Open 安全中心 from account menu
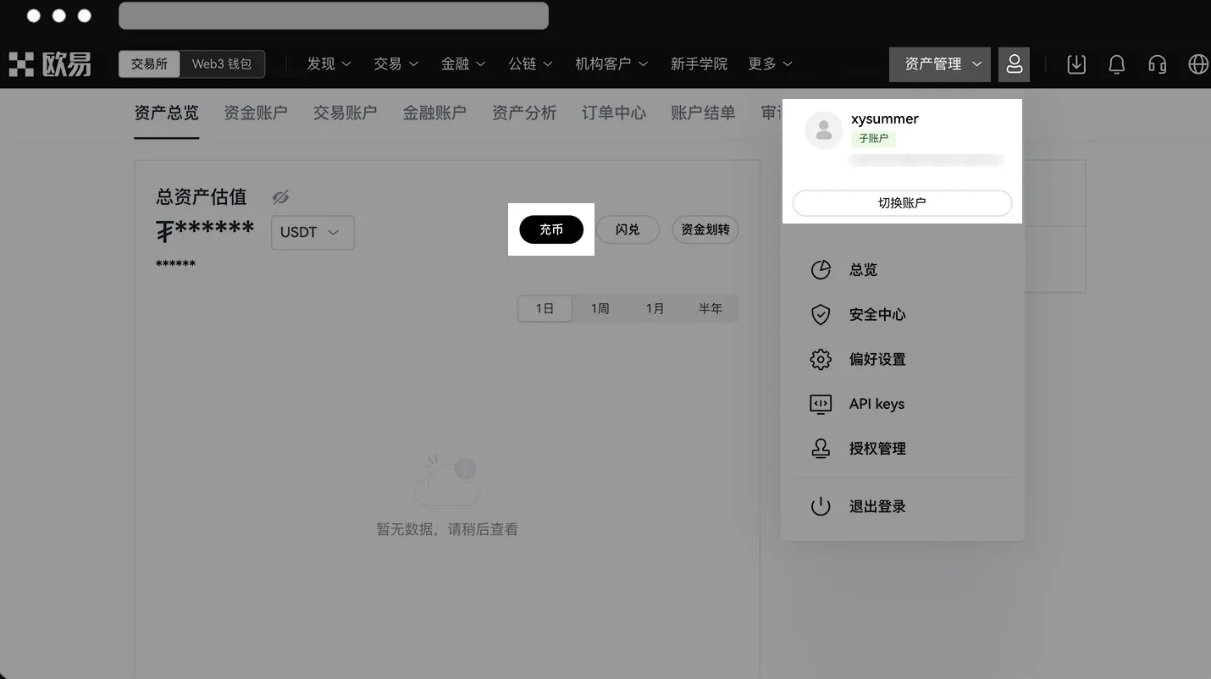1211x679 pixels. click(x=876, y=315)
